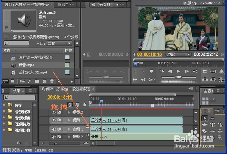Play the sequence in program monitor
The image size is (227, 154).
click(x=178, y=71)
